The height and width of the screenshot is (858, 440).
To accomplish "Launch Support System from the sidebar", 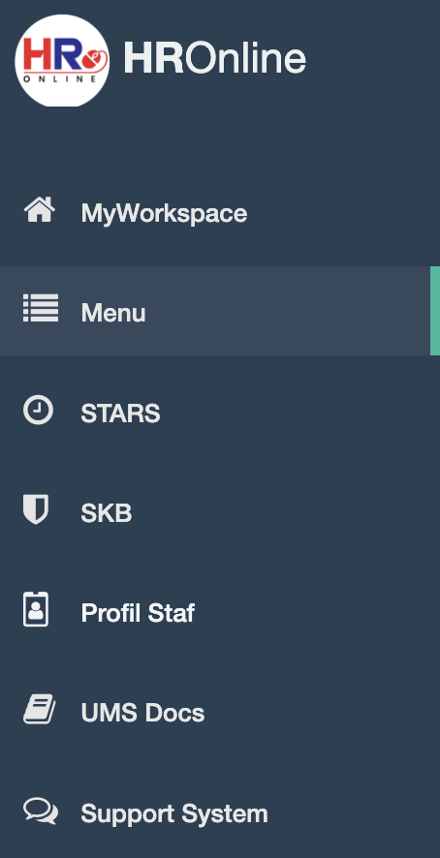I will (x=174, y=813).
